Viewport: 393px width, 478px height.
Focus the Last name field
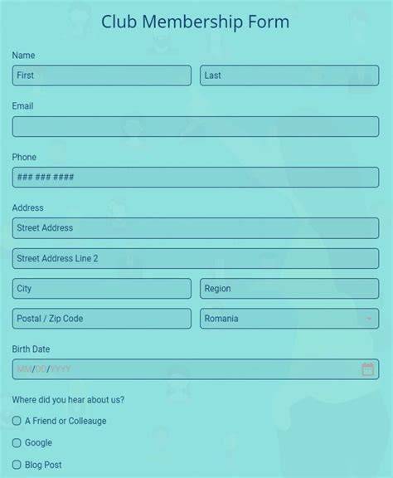pyautogui.click(x=289, y=76)
